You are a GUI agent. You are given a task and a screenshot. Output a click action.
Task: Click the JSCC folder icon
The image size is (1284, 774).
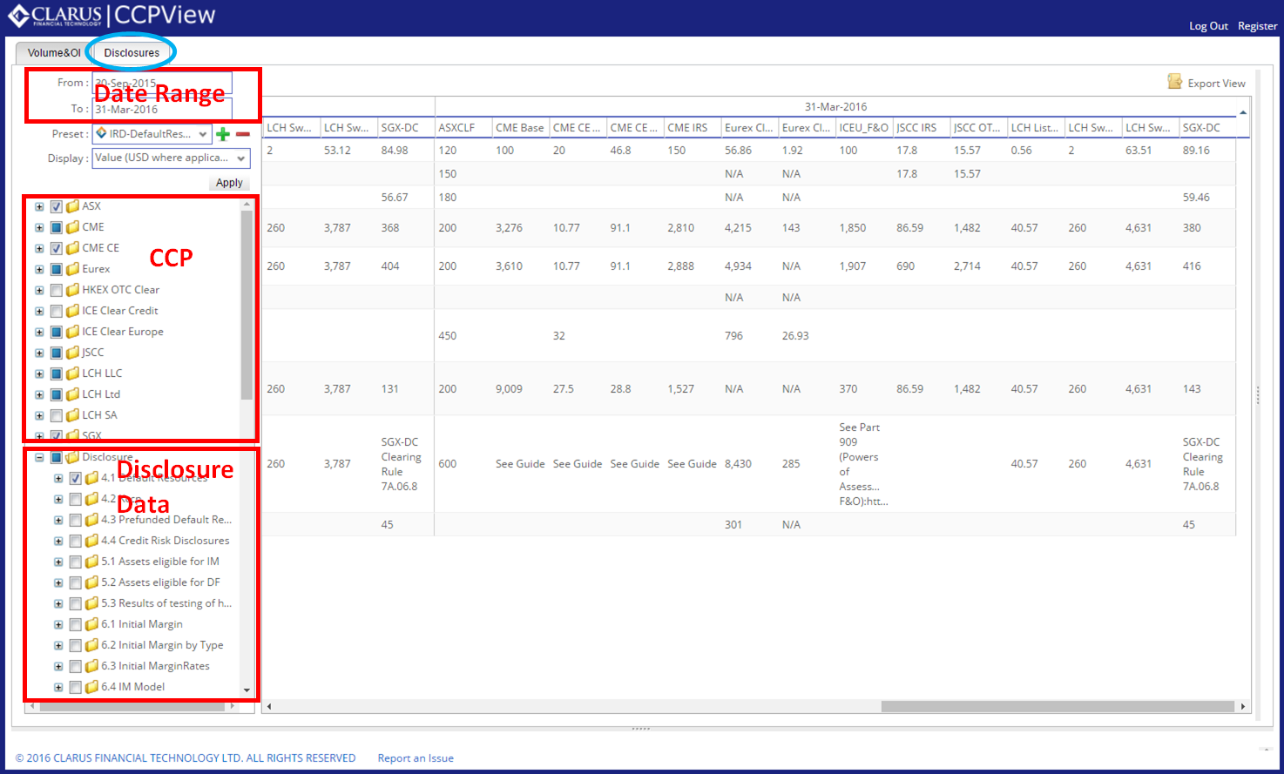pos(73,353)
